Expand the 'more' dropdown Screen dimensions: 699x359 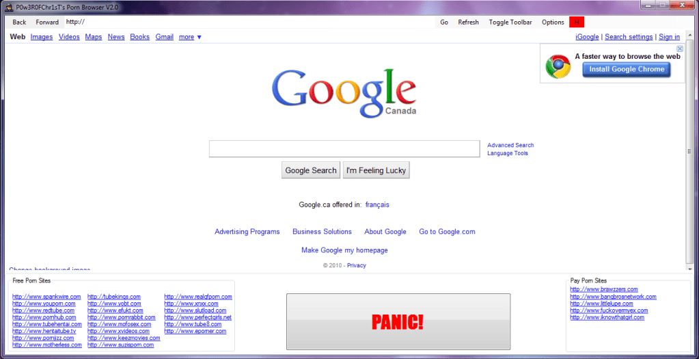coord(190,37)
